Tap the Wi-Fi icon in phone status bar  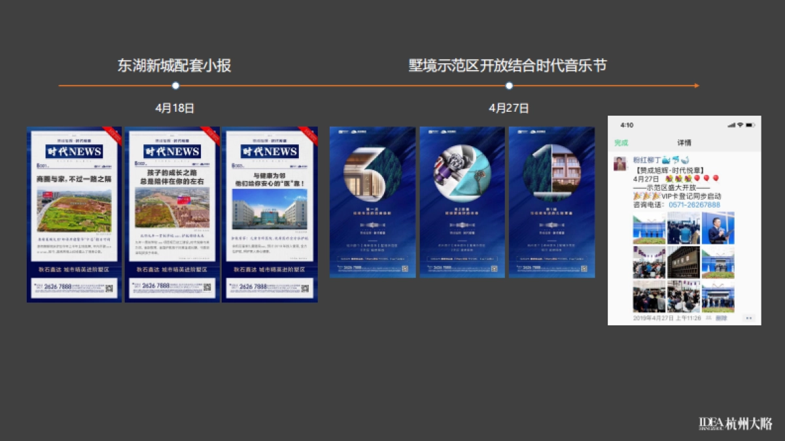tap(740, 125)
